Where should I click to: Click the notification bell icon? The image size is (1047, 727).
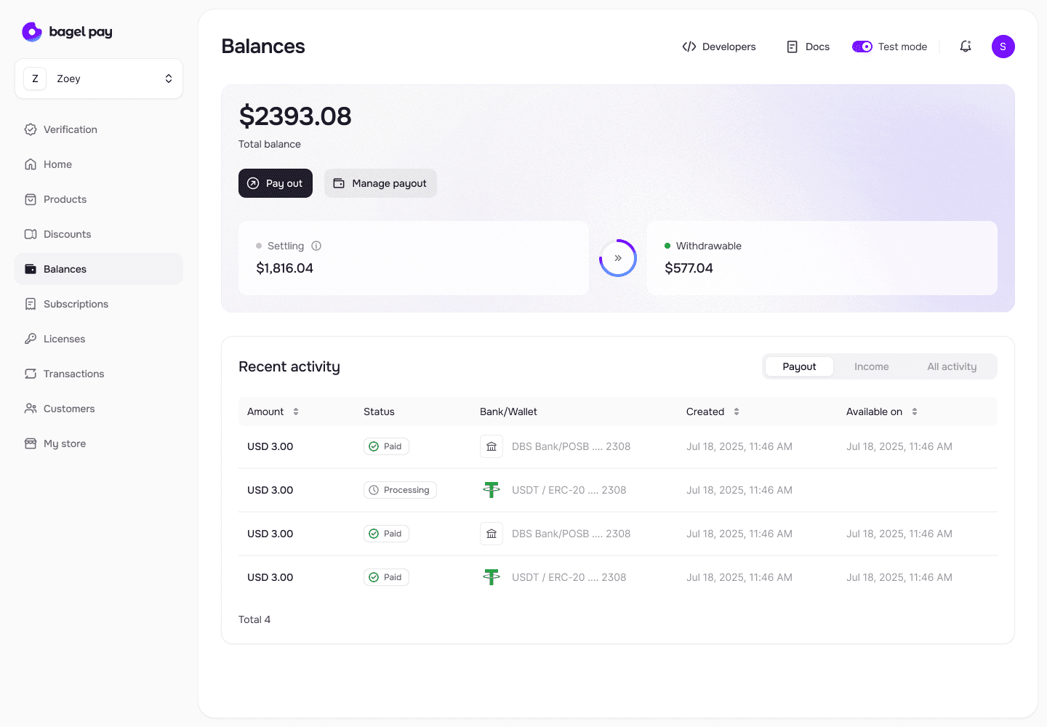coord(966,46)
